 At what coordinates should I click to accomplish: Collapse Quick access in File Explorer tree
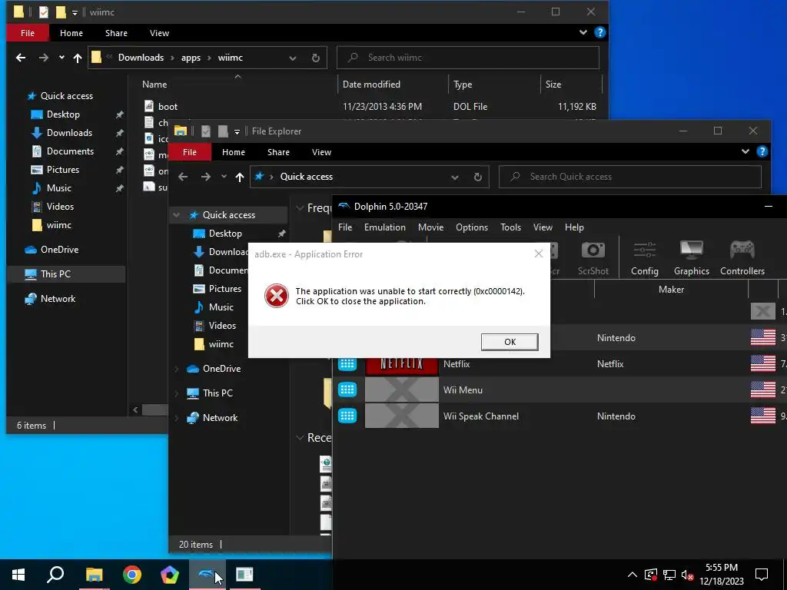click(x=177, y=215)
